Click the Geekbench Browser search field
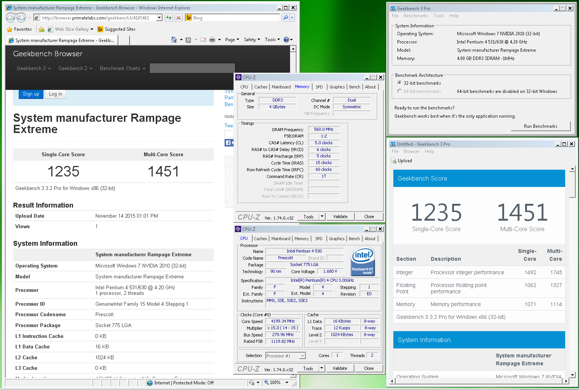 (192, 68)
